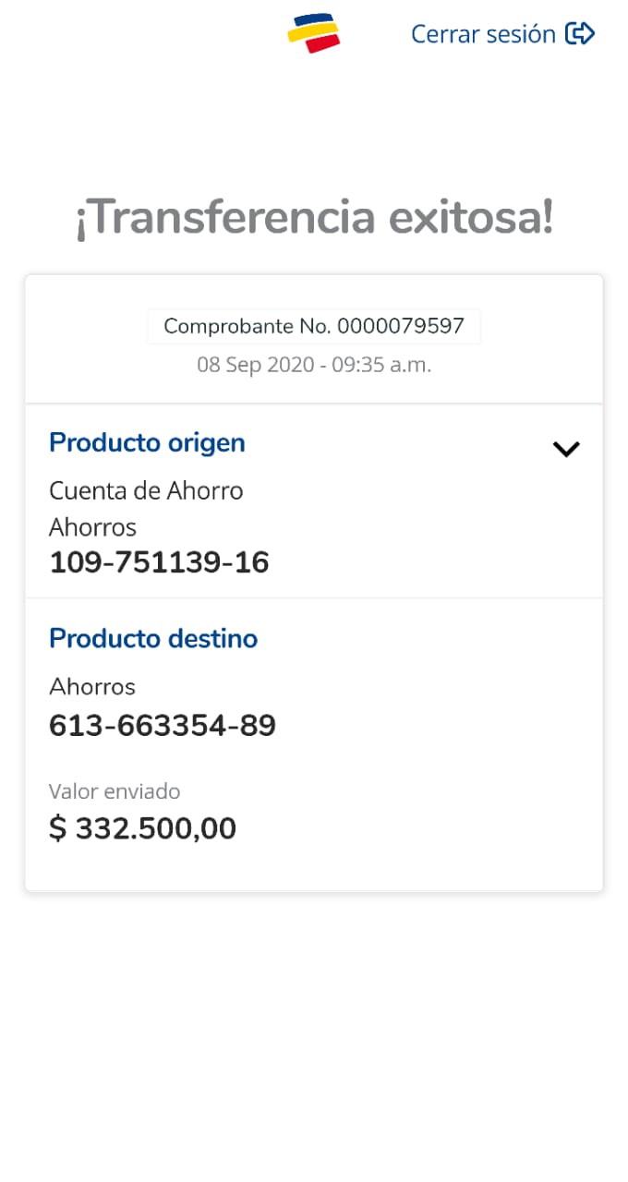Click the Producto origen heading
The image size is (628, 1182).
147,443
